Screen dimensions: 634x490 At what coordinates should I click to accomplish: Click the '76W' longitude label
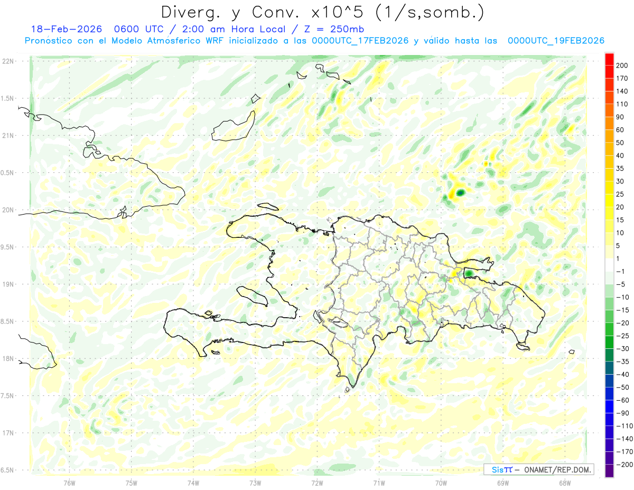69,482
